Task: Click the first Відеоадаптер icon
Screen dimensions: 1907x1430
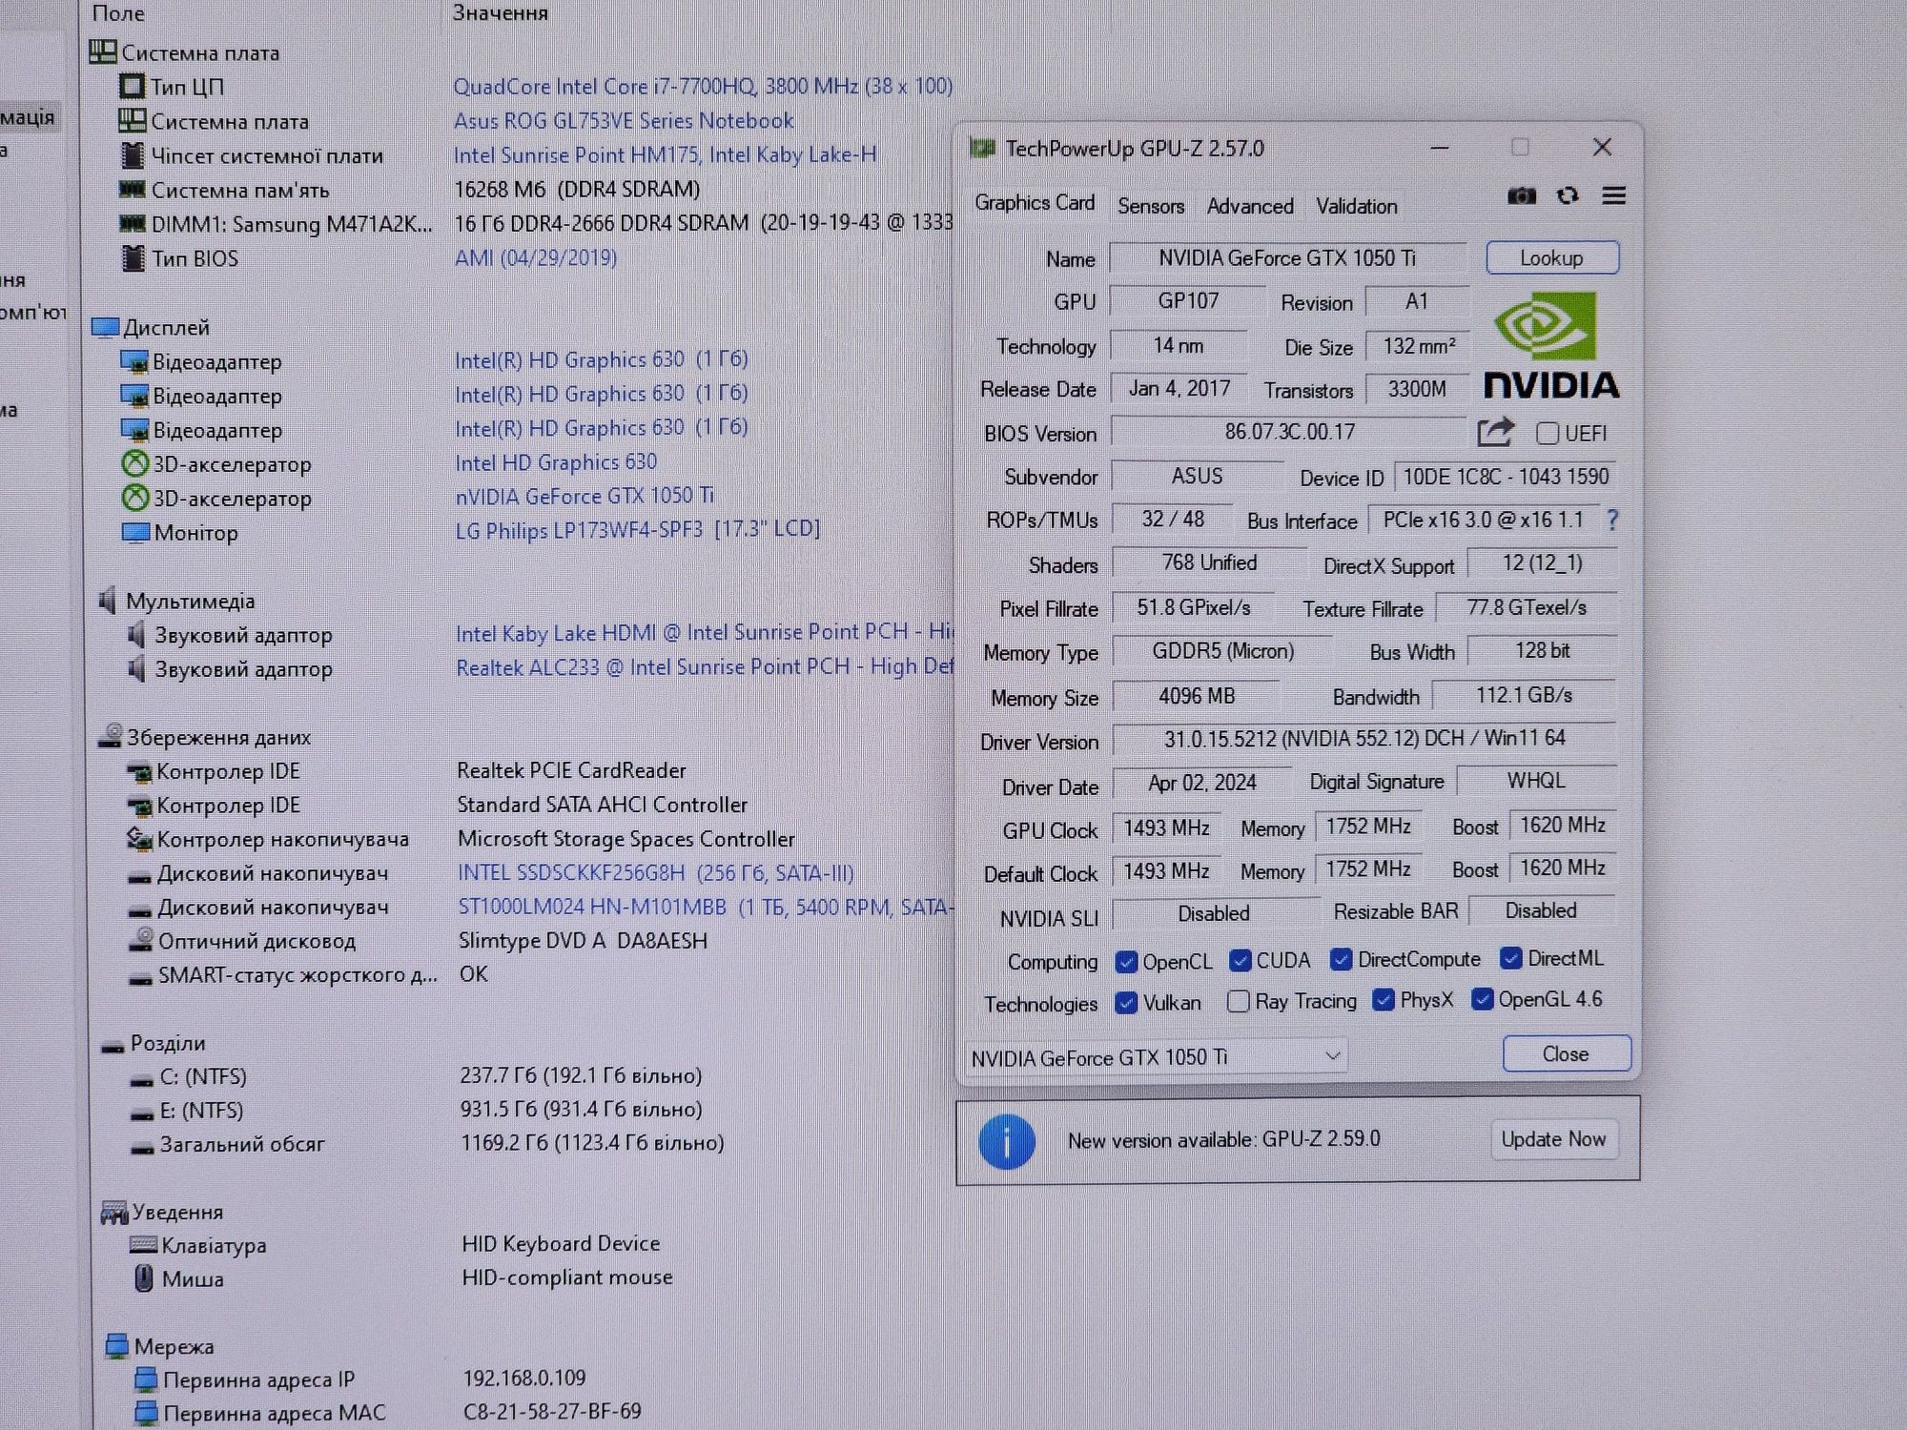Action: point(134,361)
